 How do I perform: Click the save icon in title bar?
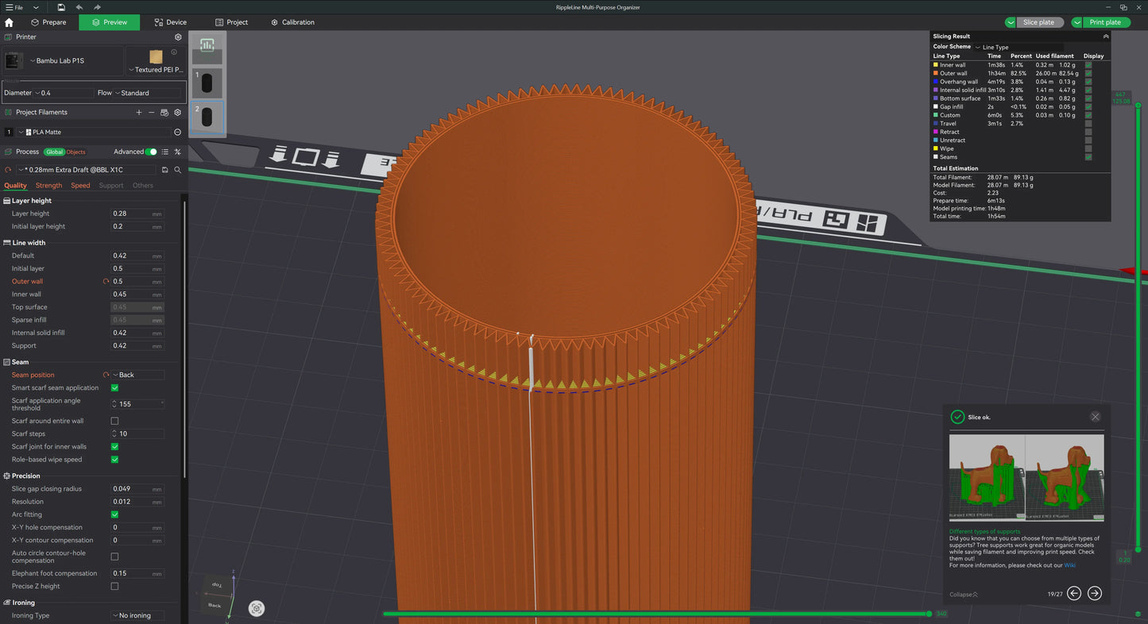pyautogui.click(x=61, y=7)
